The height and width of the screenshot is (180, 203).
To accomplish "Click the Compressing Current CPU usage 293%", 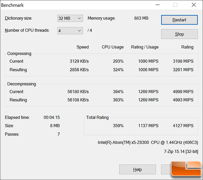I will click(118, 61).
